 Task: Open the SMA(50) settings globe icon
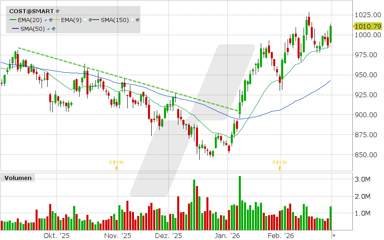(53, 29)
